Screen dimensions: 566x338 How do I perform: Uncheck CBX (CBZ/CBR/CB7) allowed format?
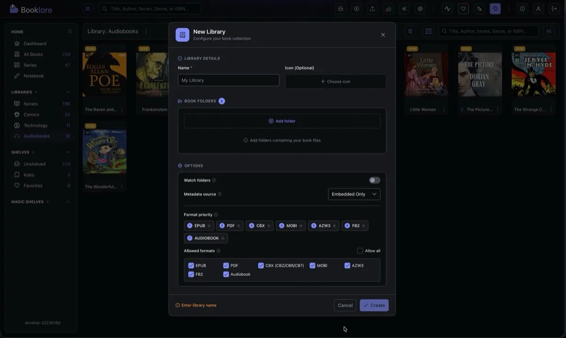(261, 266)
